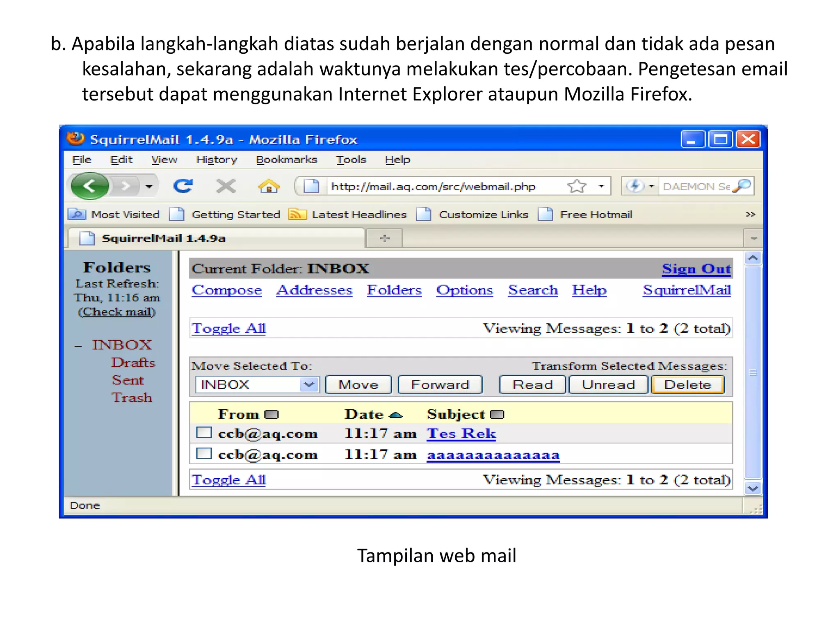
Task: Open the Edit menu
Action: tap(121, 160)
